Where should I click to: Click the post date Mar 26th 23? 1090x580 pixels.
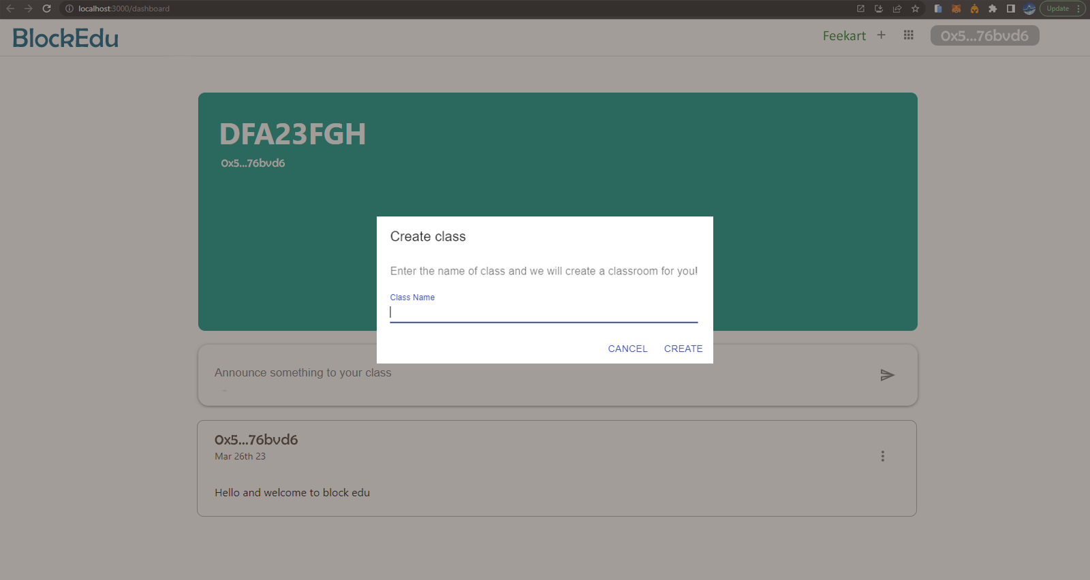click(240, 456)
